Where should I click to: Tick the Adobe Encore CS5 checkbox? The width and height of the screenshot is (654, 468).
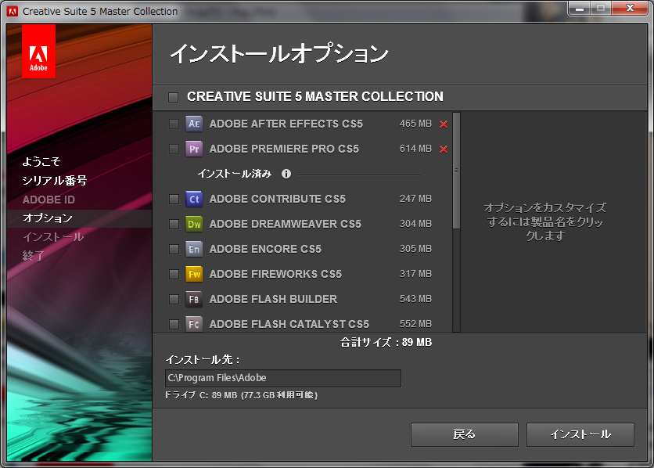point(174,249)
